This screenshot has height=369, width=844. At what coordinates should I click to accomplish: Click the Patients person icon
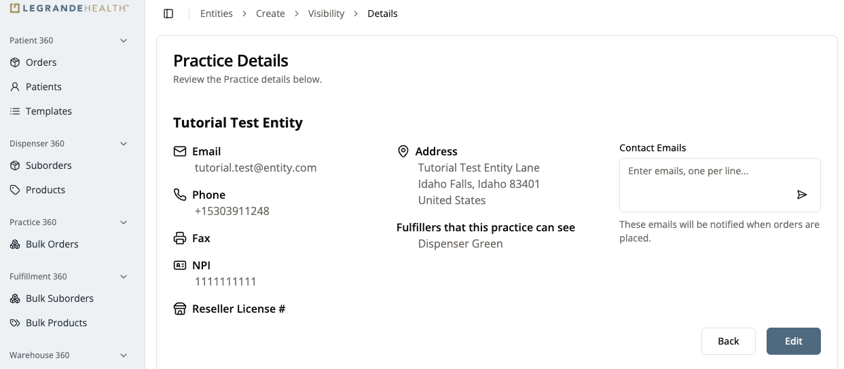(15, 87)
